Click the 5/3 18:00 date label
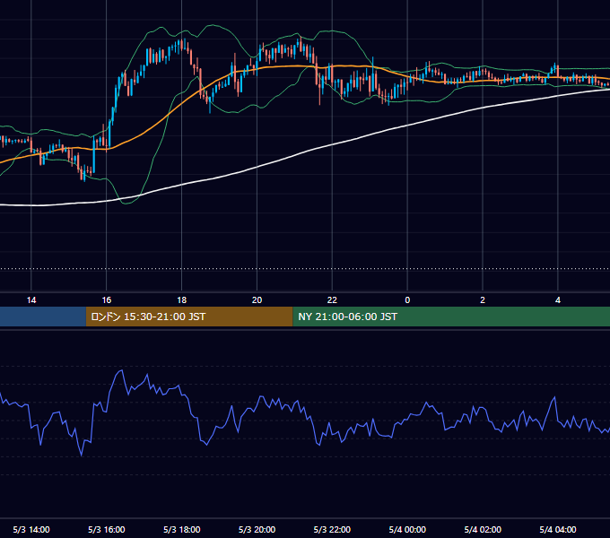The image size is (610, 538). coord(182,529)
